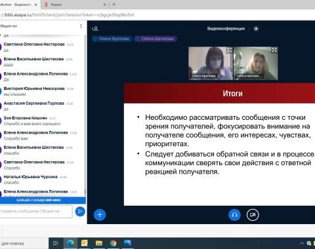The image size is (315, 249).
Task: Close the Яндекс browser tab
Action: [x=104, y=5]
